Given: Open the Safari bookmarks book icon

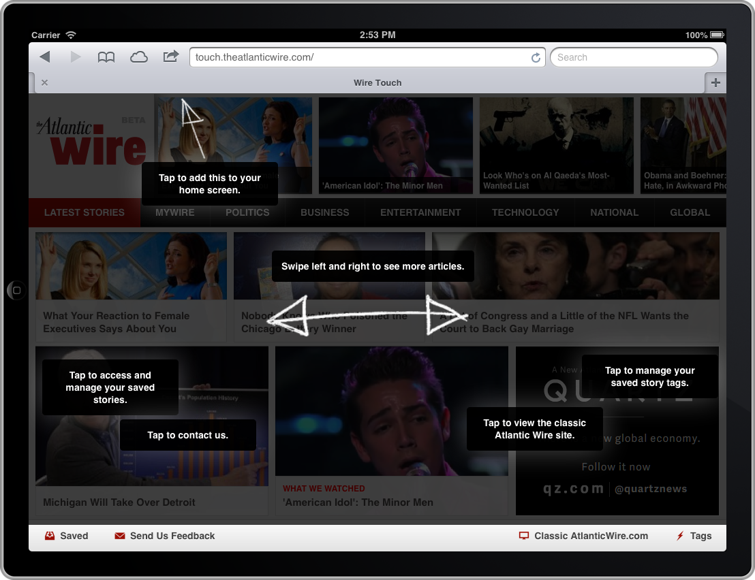Looking at the screenshot, I should 106,57.
